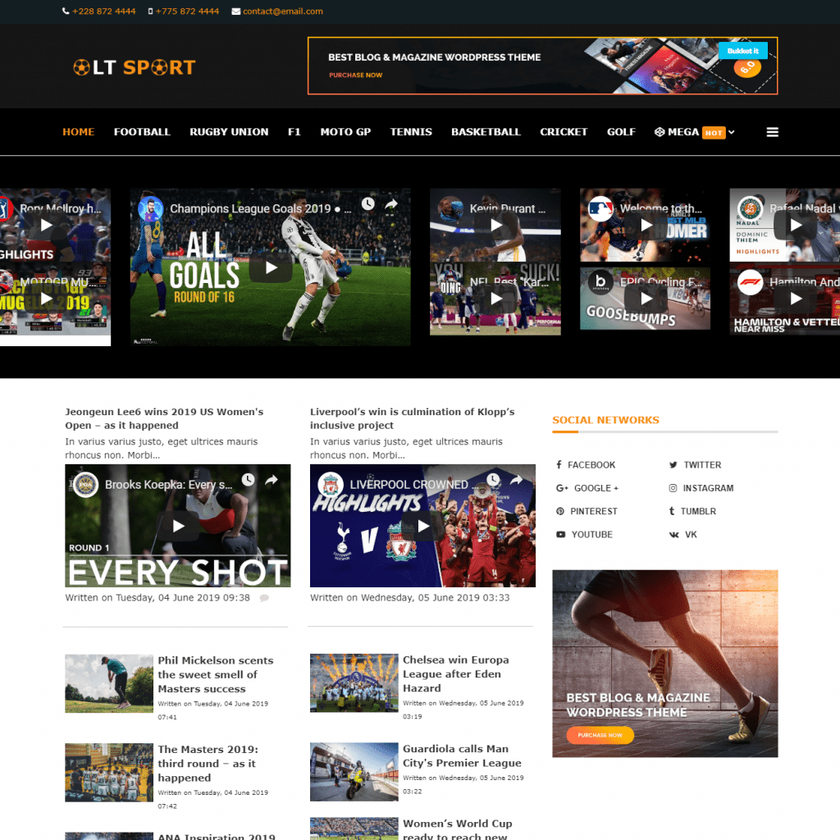The width and height of the screenshot is (840, 840).
Task: Open Phil Mickelson Masters success article
Action: click(216, 674)
